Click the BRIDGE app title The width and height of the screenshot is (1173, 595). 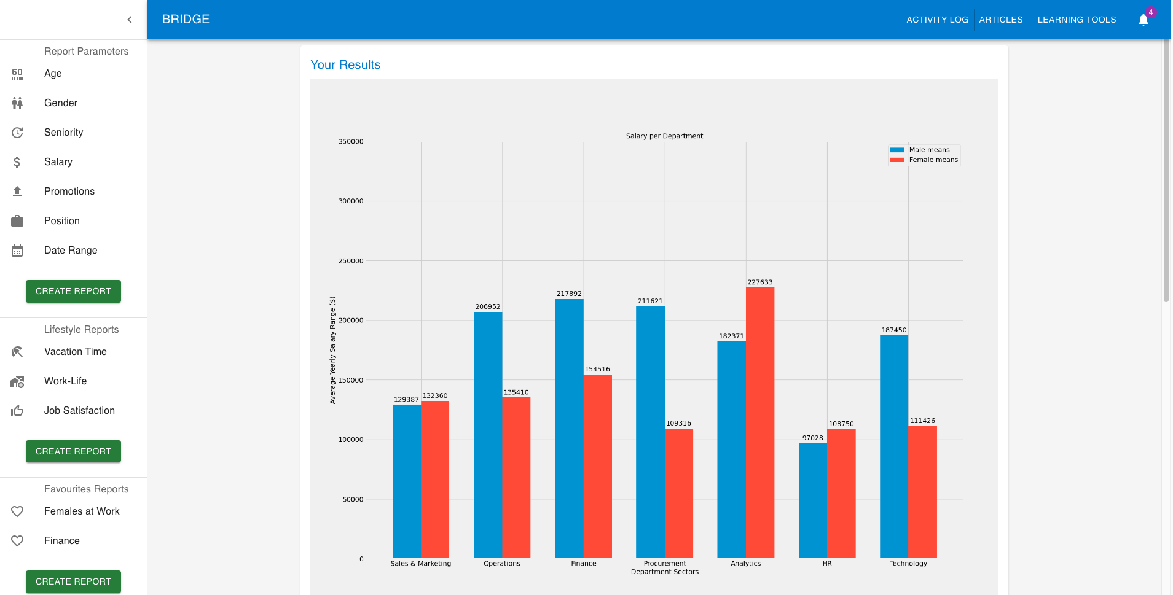click(186, 20)
